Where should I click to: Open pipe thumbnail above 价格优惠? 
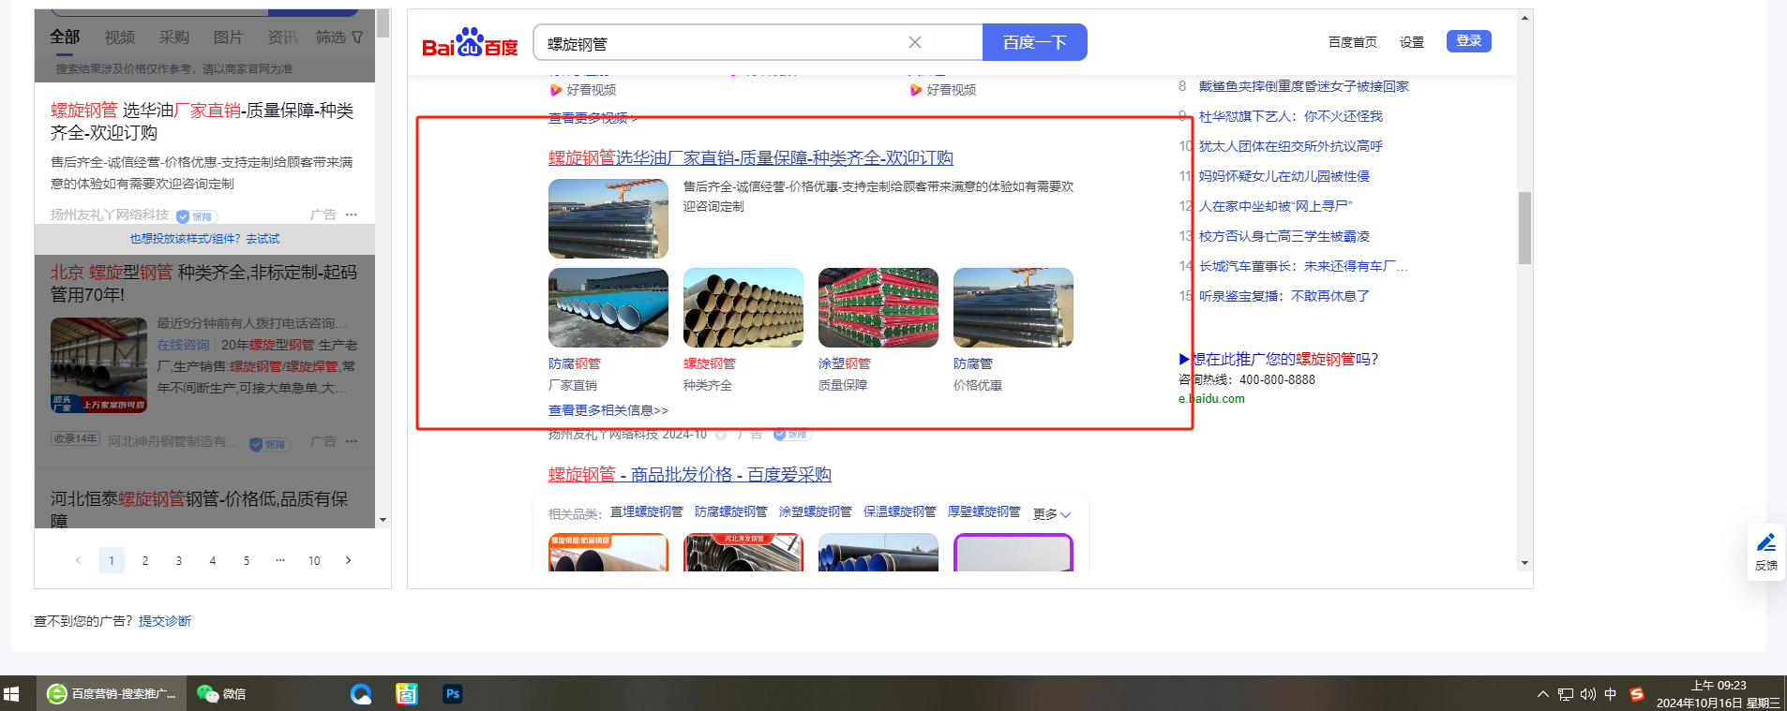1014,308
